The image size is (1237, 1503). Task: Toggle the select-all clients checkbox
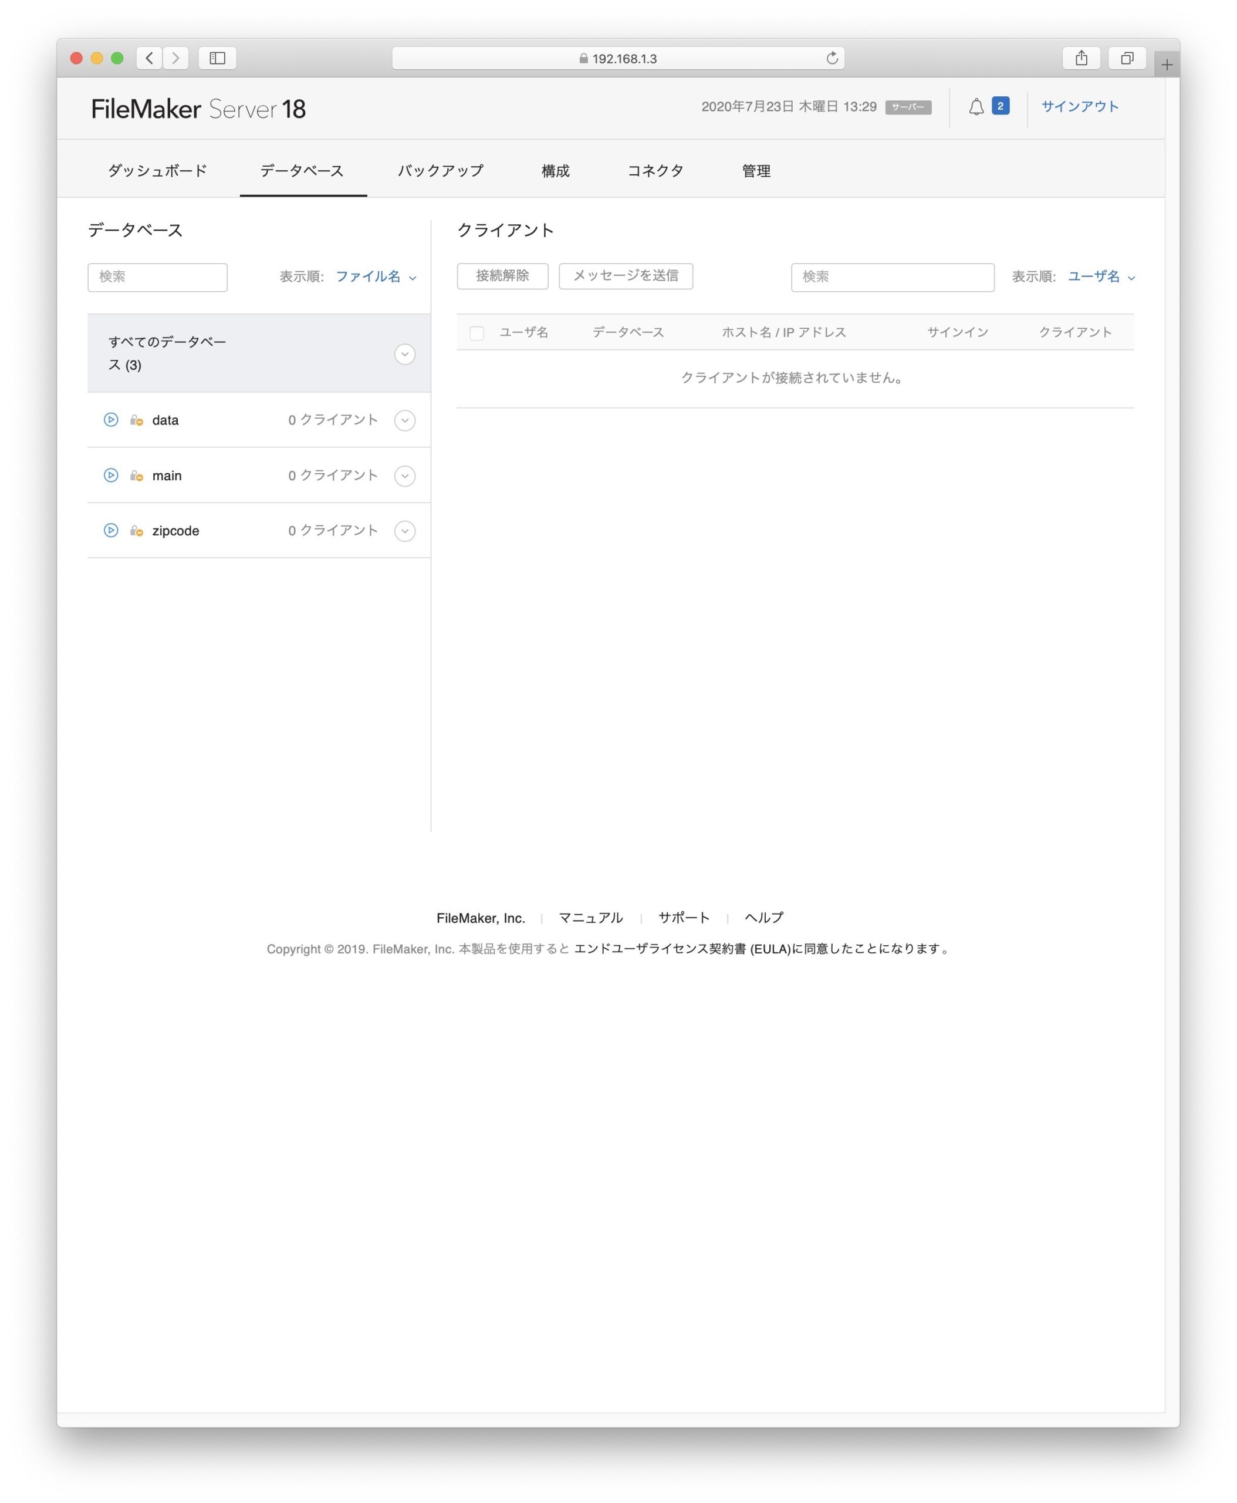476,333
